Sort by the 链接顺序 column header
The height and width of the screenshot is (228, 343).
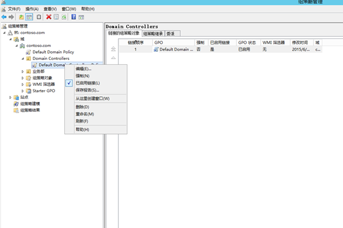136,43
